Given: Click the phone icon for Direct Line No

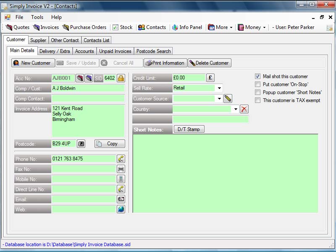Looking at the screenshot, I should (x=121, y=189).
